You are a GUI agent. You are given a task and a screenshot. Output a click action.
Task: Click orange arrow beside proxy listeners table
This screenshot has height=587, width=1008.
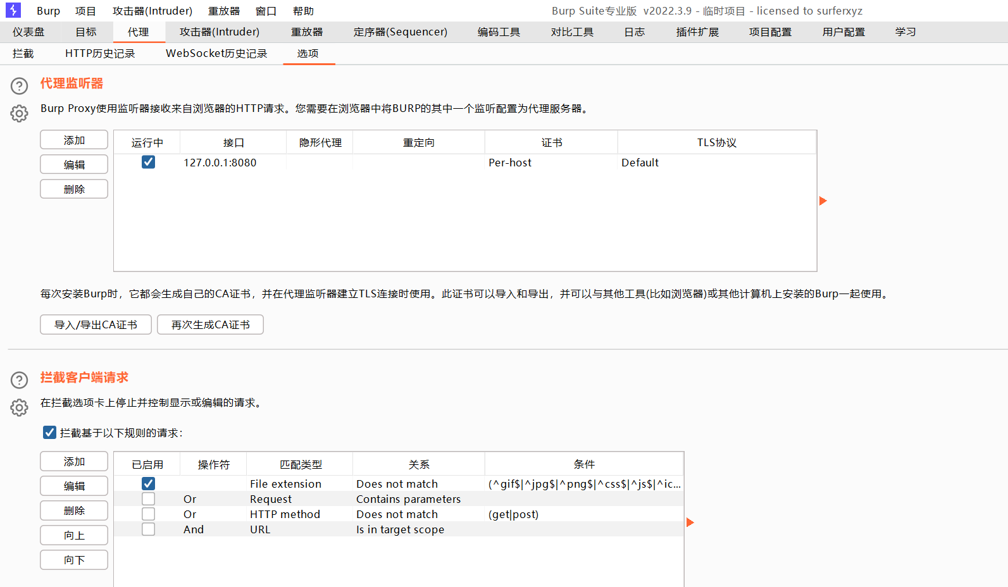click(823, 201)
